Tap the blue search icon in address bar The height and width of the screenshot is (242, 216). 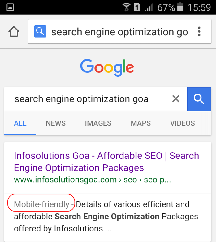[x=40, y=31]
